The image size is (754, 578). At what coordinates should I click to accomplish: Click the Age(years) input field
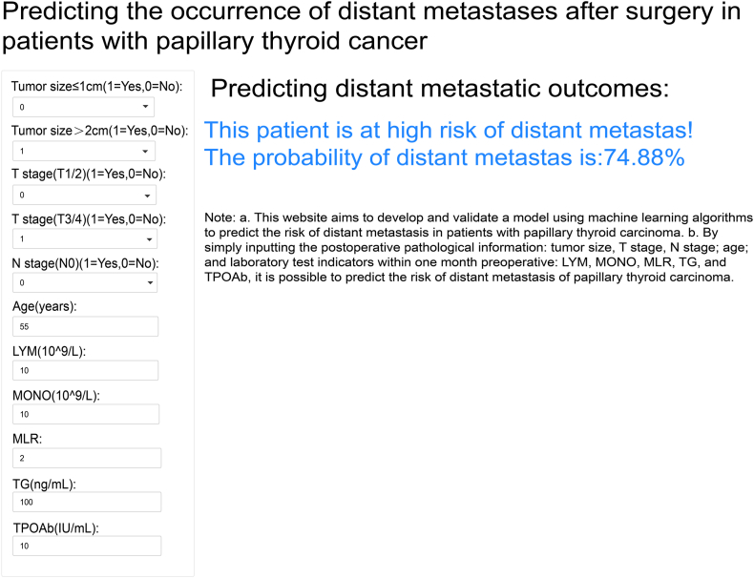click(x=85, y=327)
